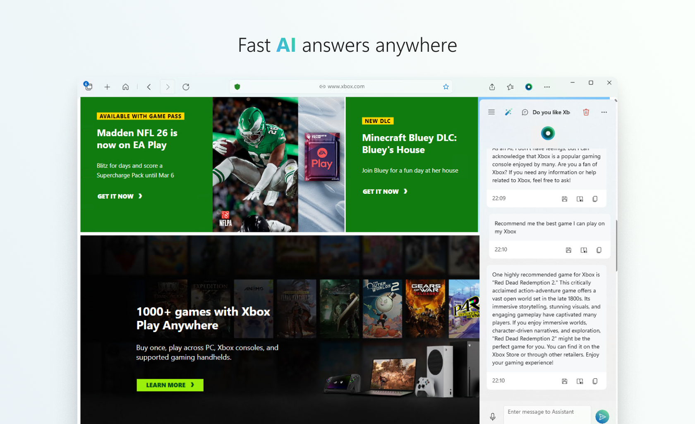Bookmark this page with the star icon
Screen dimensions: 695x424
tap(446, 87)
